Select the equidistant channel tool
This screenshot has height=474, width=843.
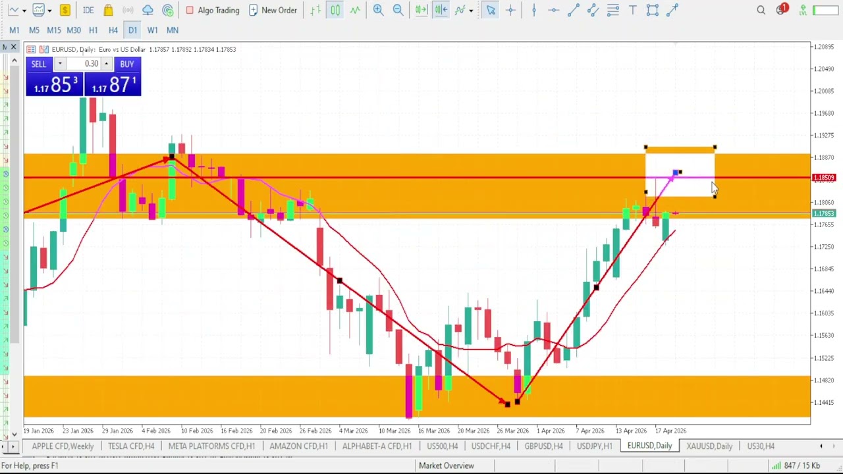[x=593, y=10]
